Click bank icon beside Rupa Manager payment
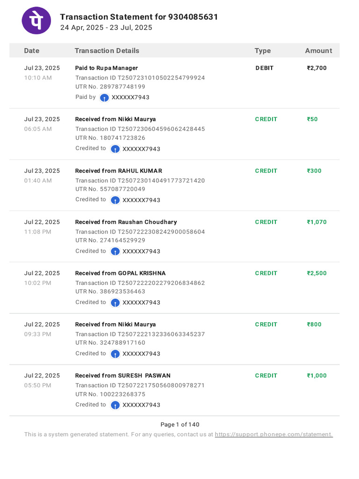 coord(104,97)
